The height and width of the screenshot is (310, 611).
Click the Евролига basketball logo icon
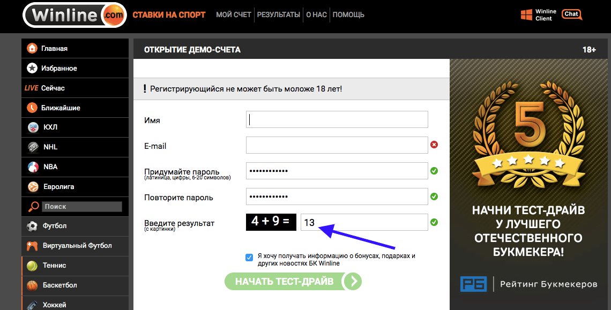tap(33, 186)
